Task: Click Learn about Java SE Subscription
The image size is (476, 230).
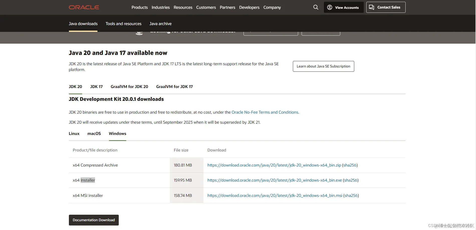Action: (323, 66)
